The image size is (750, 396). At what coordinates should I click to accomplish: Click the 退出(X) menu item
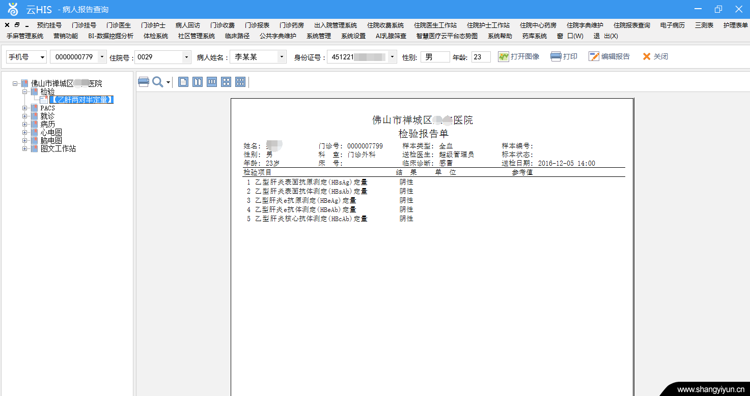point(606,36)
